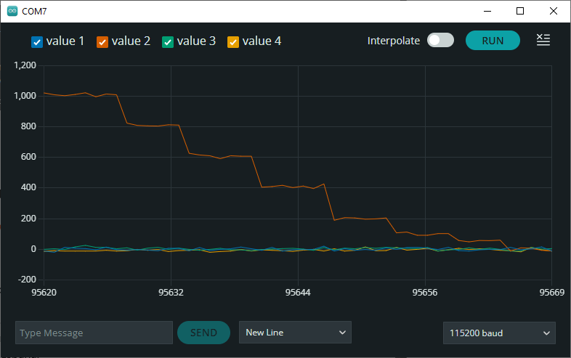Click the -200 y-axis label
Image resolution: width=571 pixels, height=358 pixels.
[25, 280]
